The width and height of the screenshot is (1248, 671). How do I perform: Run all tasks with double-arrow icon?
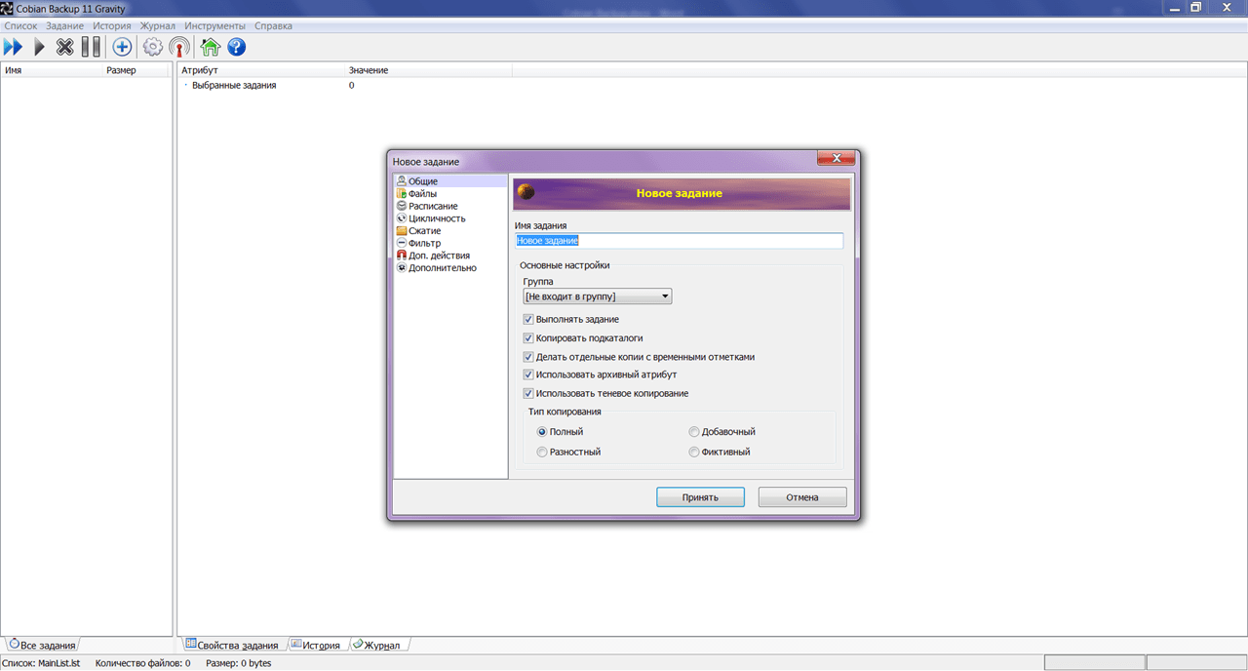[13, 47]
